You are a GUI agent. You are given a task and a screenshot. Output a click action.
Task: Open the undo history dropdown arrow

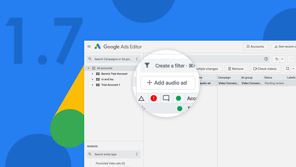pyautogui.click(x=282, y=59)
